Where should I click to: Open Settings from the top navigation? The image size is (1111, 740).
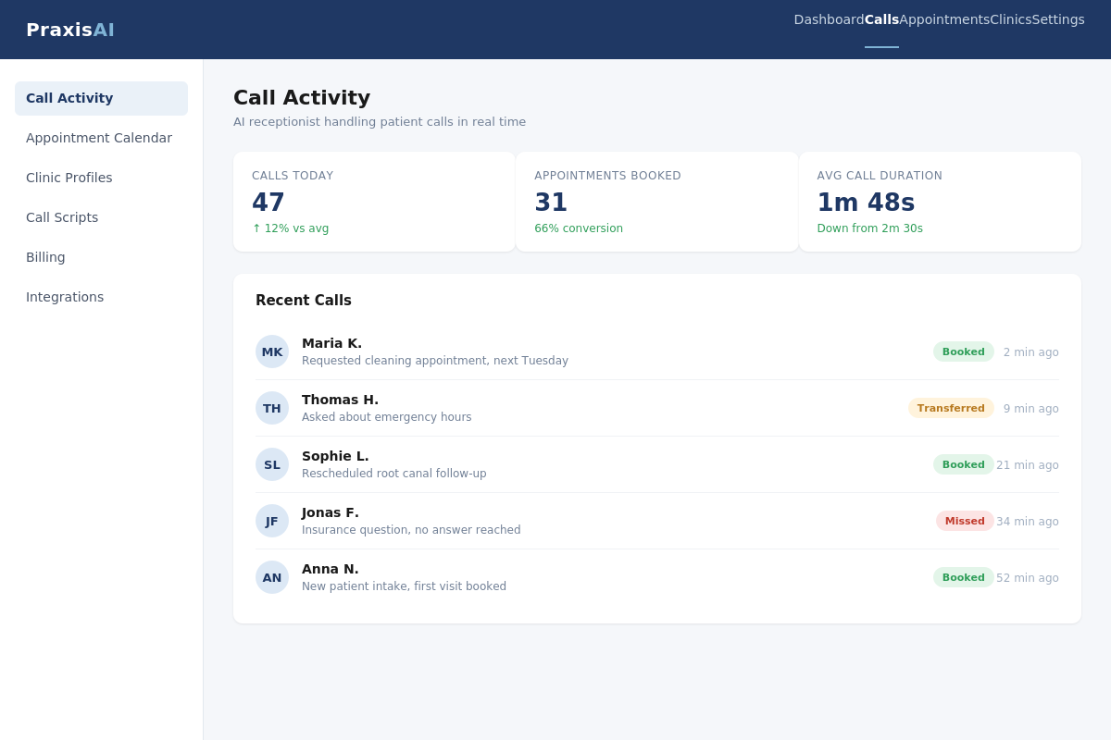[x=1058, y=19]
